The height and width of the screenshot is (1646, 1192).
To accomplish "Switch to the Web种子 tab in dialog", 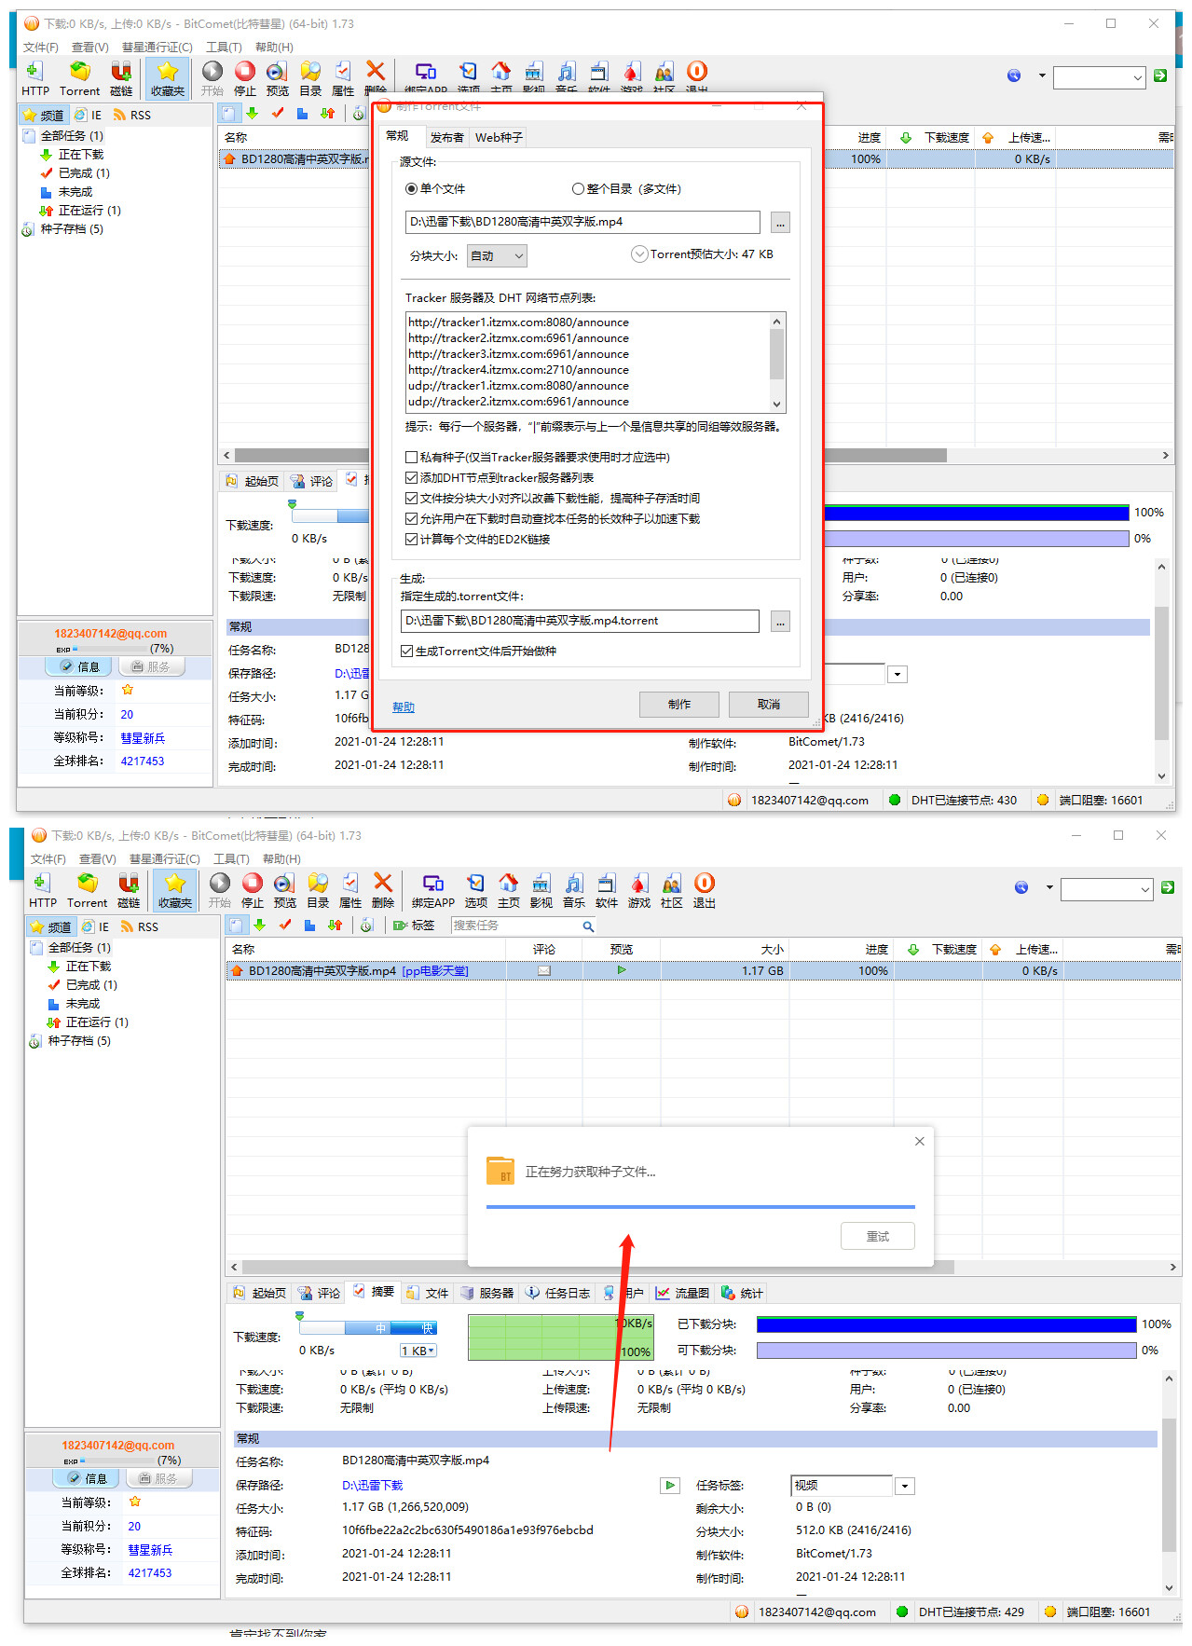I will 499,138.
